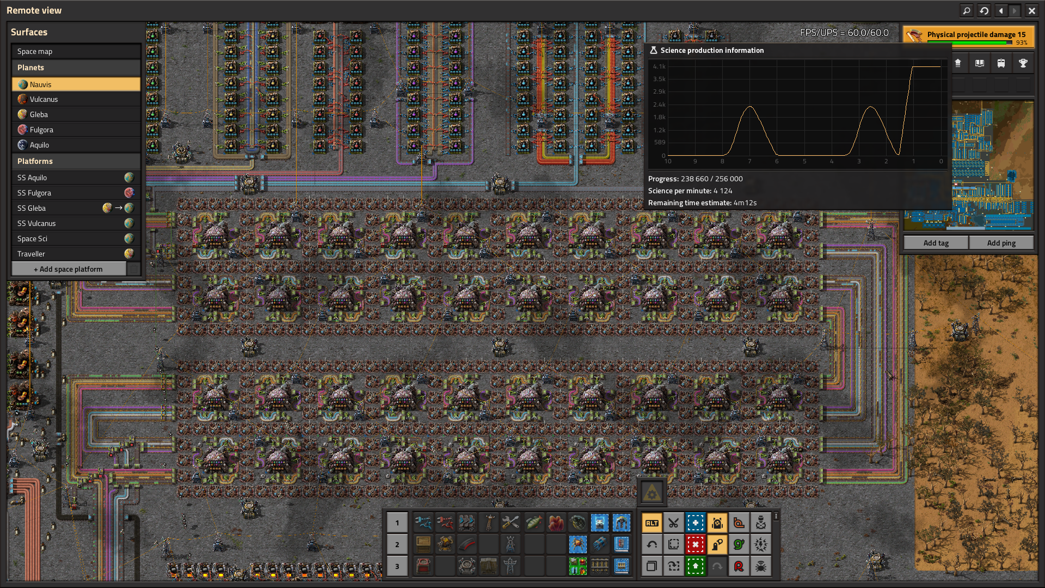Viewport: 1045px width, 588px height.
Task: Toggle personal roboport in shortcut bar
Action: (717, 523)
